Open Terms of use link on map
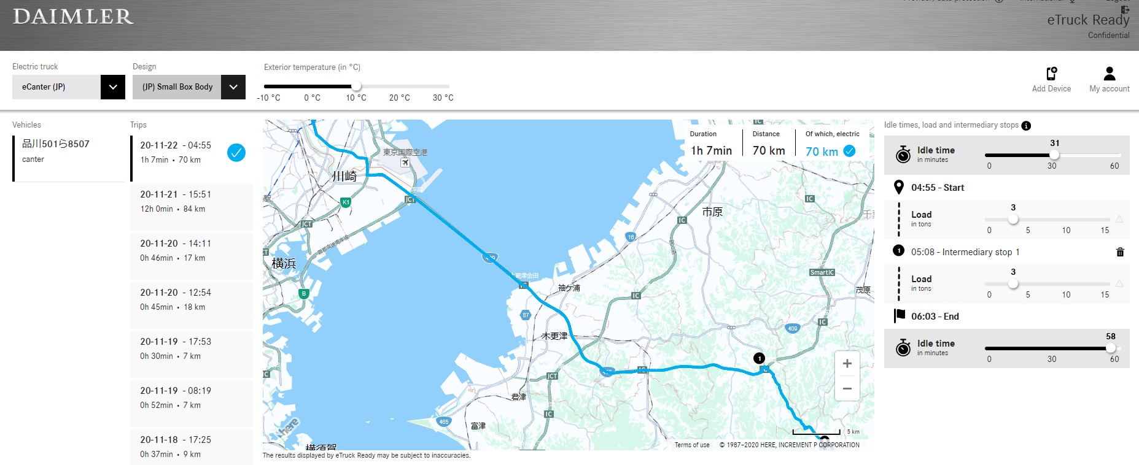Screen dimensions: 1139x465 tap(691, 445)
